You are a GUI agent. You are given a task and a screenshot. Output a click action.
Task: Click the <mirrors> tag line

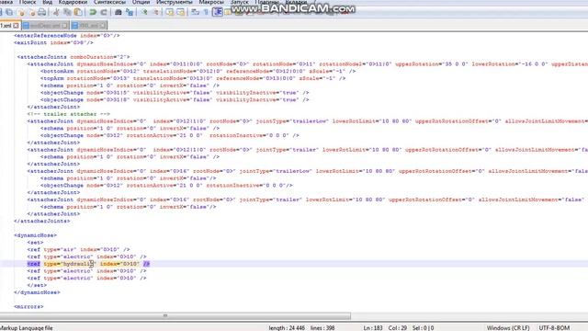pos(28,306)
